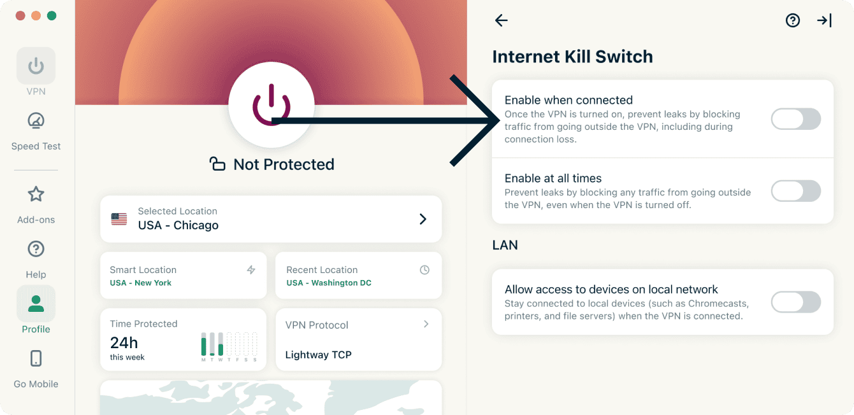This screenshot has width=854, height=415.
Task: Expand the Selected Location chevron
Action: point(423,219)
